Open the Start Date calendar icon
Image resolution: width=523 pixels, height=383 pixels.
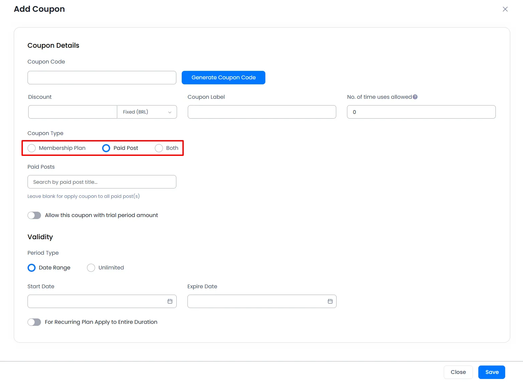(170, 301)
